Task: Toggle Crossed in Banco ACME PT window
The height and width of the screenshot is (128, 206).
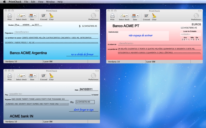Action: pyautogui.click(x=146, y=16)
